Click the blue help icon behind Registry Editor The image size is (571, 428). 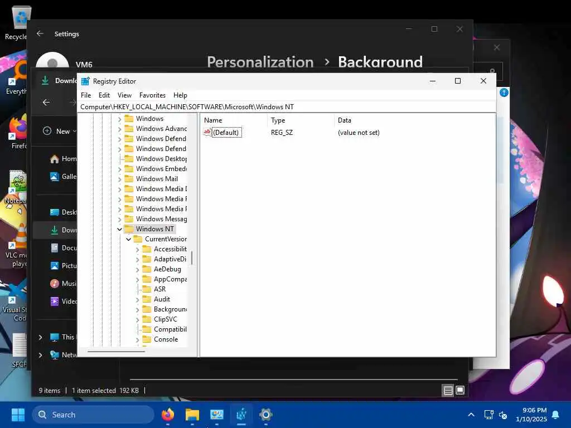[504, 93]
